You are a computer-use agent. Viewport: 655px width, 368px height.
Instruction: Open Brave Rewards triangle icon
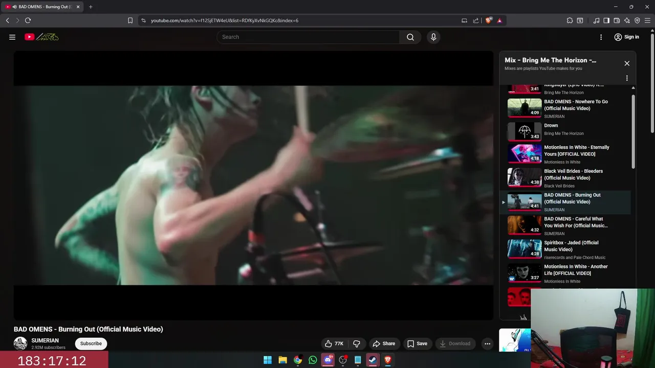(499, 20)
